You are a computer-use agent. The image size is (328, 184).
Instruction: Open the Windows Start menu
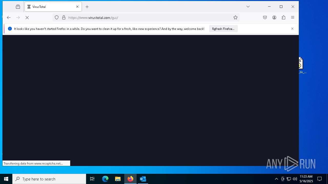pos(6,179)
